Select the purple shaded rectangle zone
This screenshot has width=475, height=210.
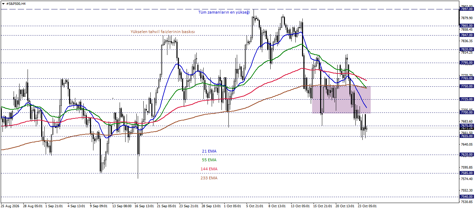pyautogui.click(x=341, y=99)
